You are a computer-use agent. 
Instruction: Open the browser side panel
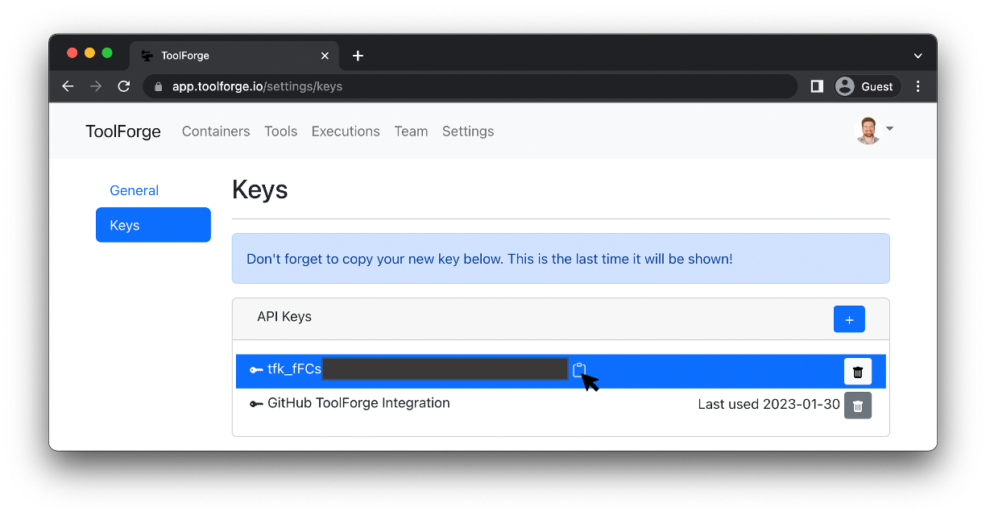click(x=817, y=86)
